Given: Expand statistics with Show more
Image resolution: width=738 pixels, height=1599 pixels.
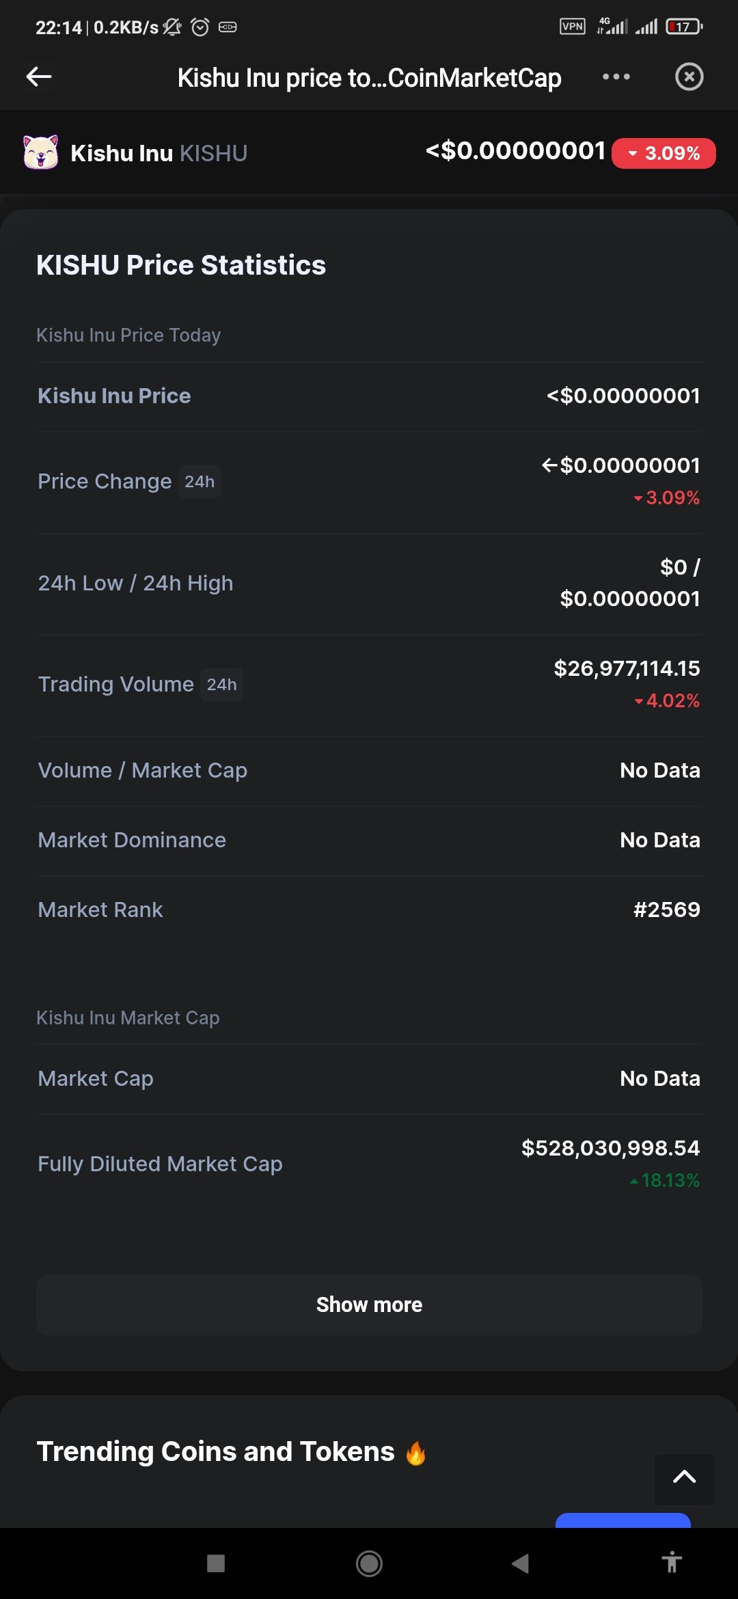Looking at the screenshot, I should (x=369, y=1304).
